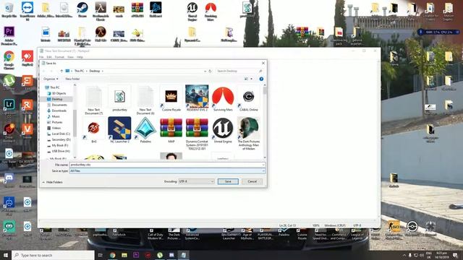
Task: Select the CABAL Online shortcut in dialog
Action: tap(249, 99)
